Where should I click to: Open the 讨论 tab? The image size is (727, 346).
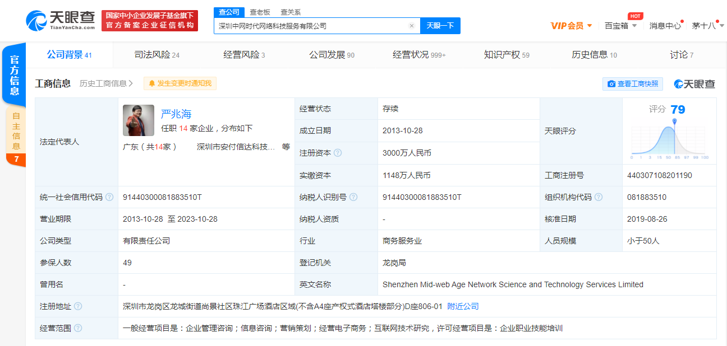[x=682, y=55]
